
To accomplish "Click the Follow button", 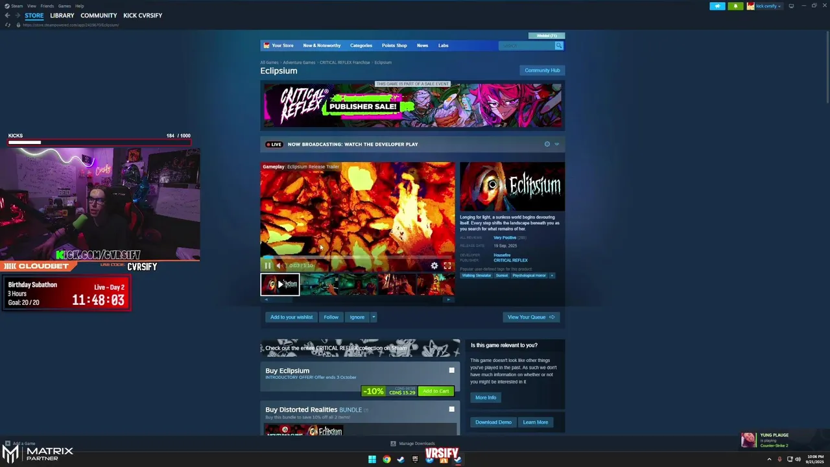I will click(331, 317).
